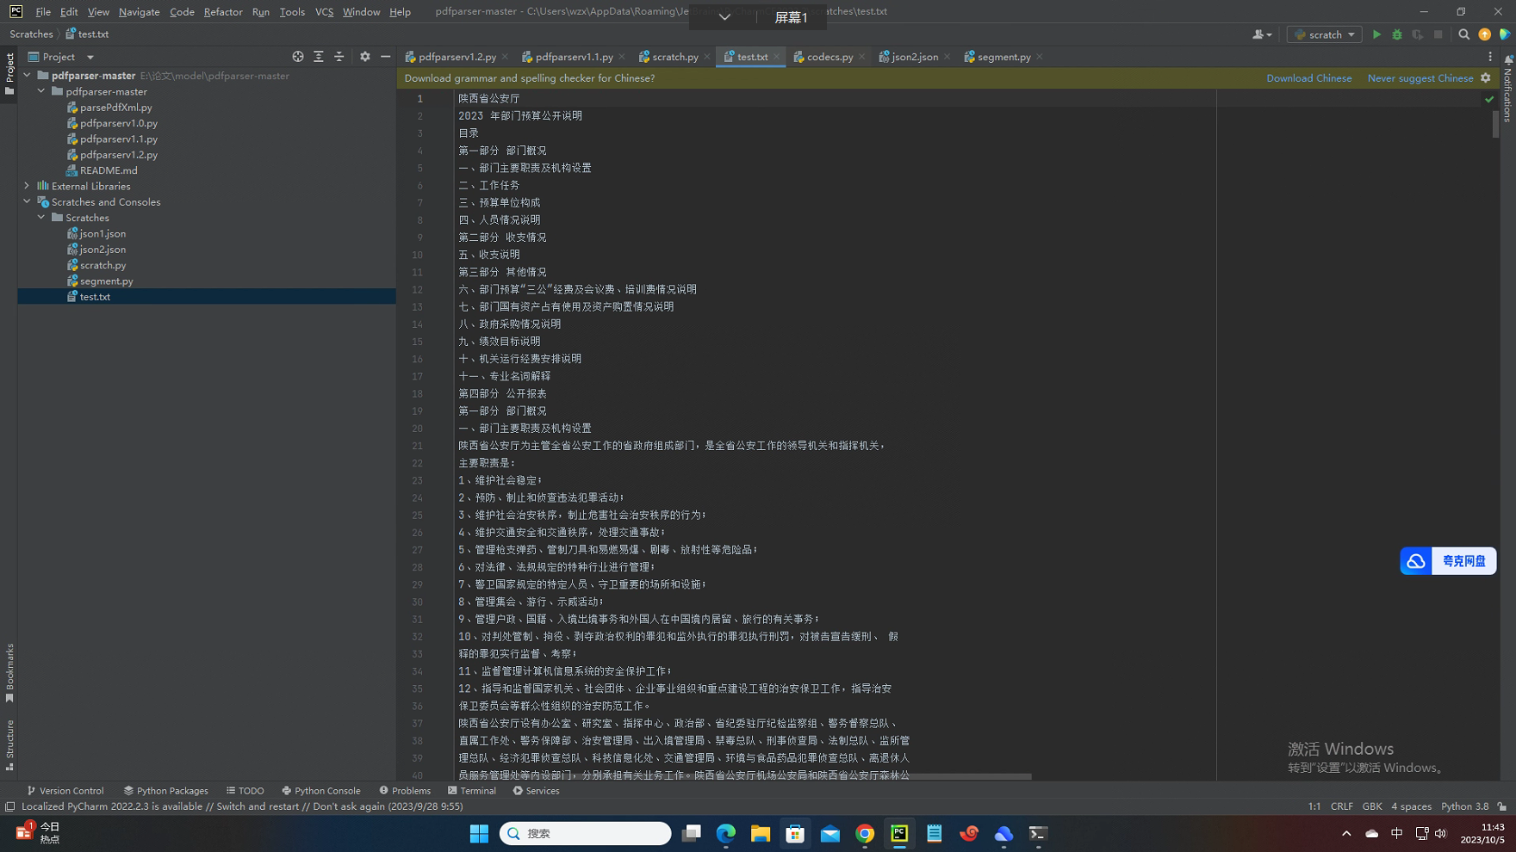Open TODO tool window

pos(245,791)
